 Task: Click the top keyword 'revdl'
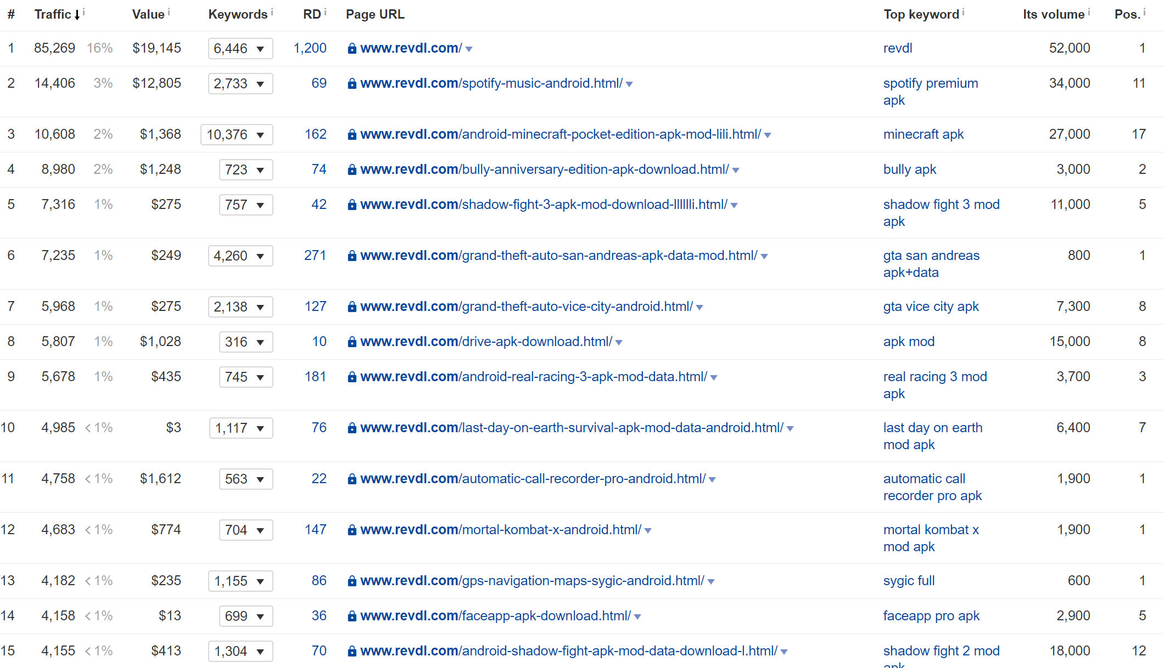click(x=898, y=48)
